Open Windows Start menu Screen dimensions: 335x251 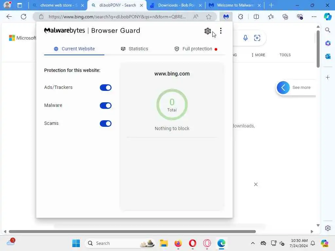point(76,243)
